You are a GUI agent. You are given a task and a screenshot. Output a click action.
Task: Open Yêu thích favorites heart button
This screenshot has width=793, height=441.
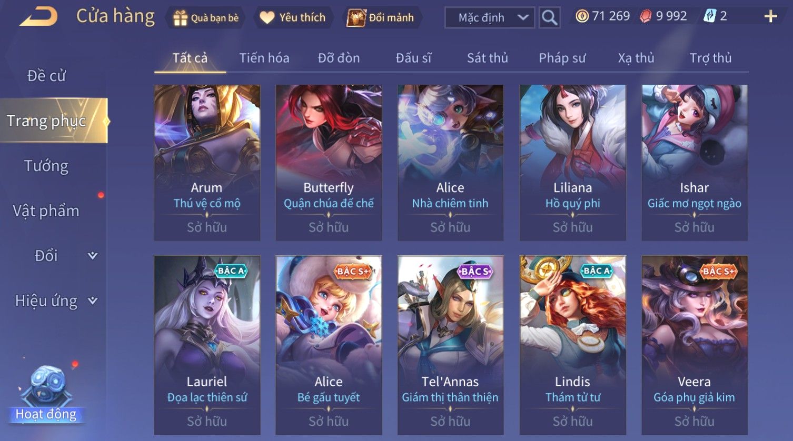293,18
